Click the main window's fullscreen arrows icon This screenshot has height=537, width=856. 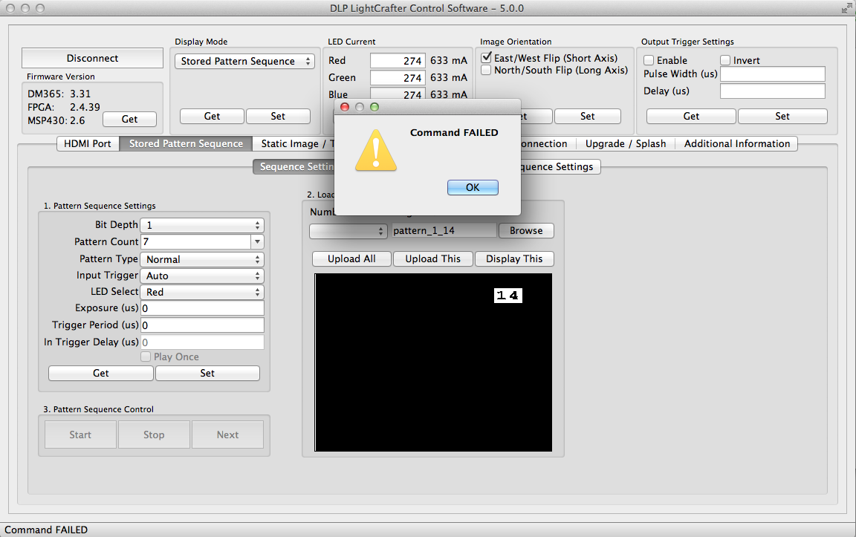click(x=847, y=8)
